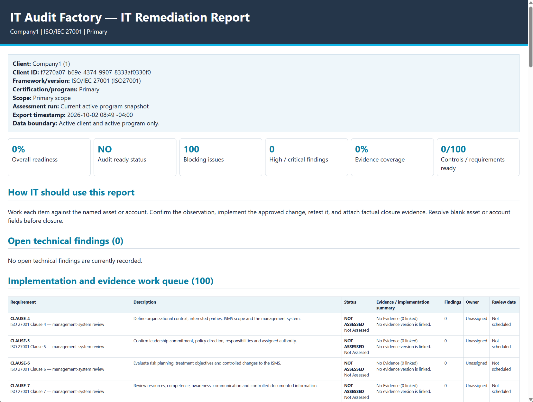Click the CLAUSE-4 description about organizational context

point(217,318)
